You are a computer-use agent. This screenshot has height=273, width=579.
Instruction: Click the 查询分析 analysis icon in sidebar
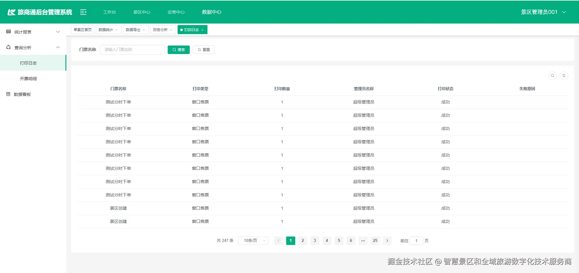click(8, 47)
